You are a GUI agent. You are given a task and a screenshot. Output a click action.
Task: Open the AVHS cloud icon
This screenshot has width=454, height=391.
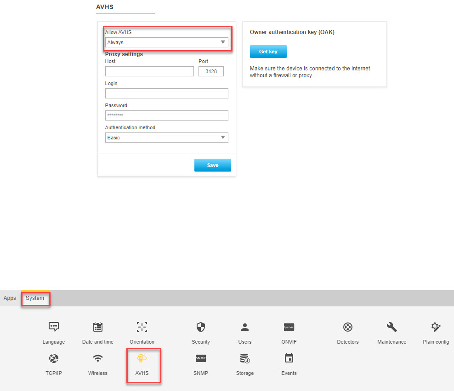(142, 358)
